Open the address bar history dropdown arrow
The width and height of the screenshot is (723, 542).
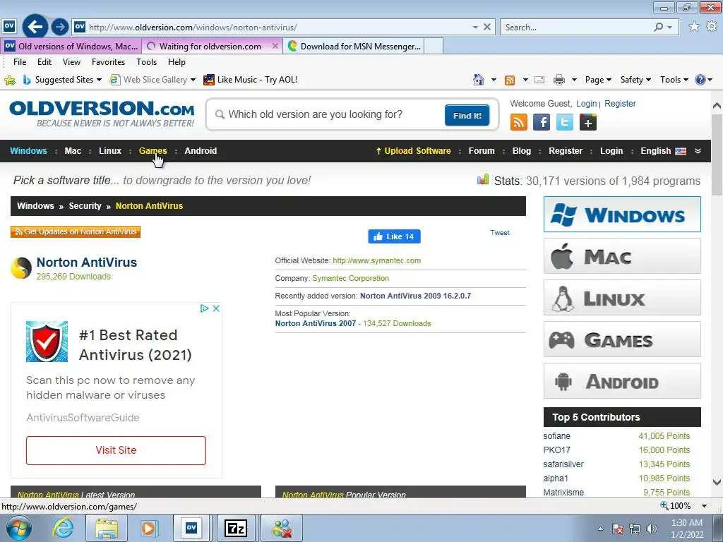pos(475,28)
